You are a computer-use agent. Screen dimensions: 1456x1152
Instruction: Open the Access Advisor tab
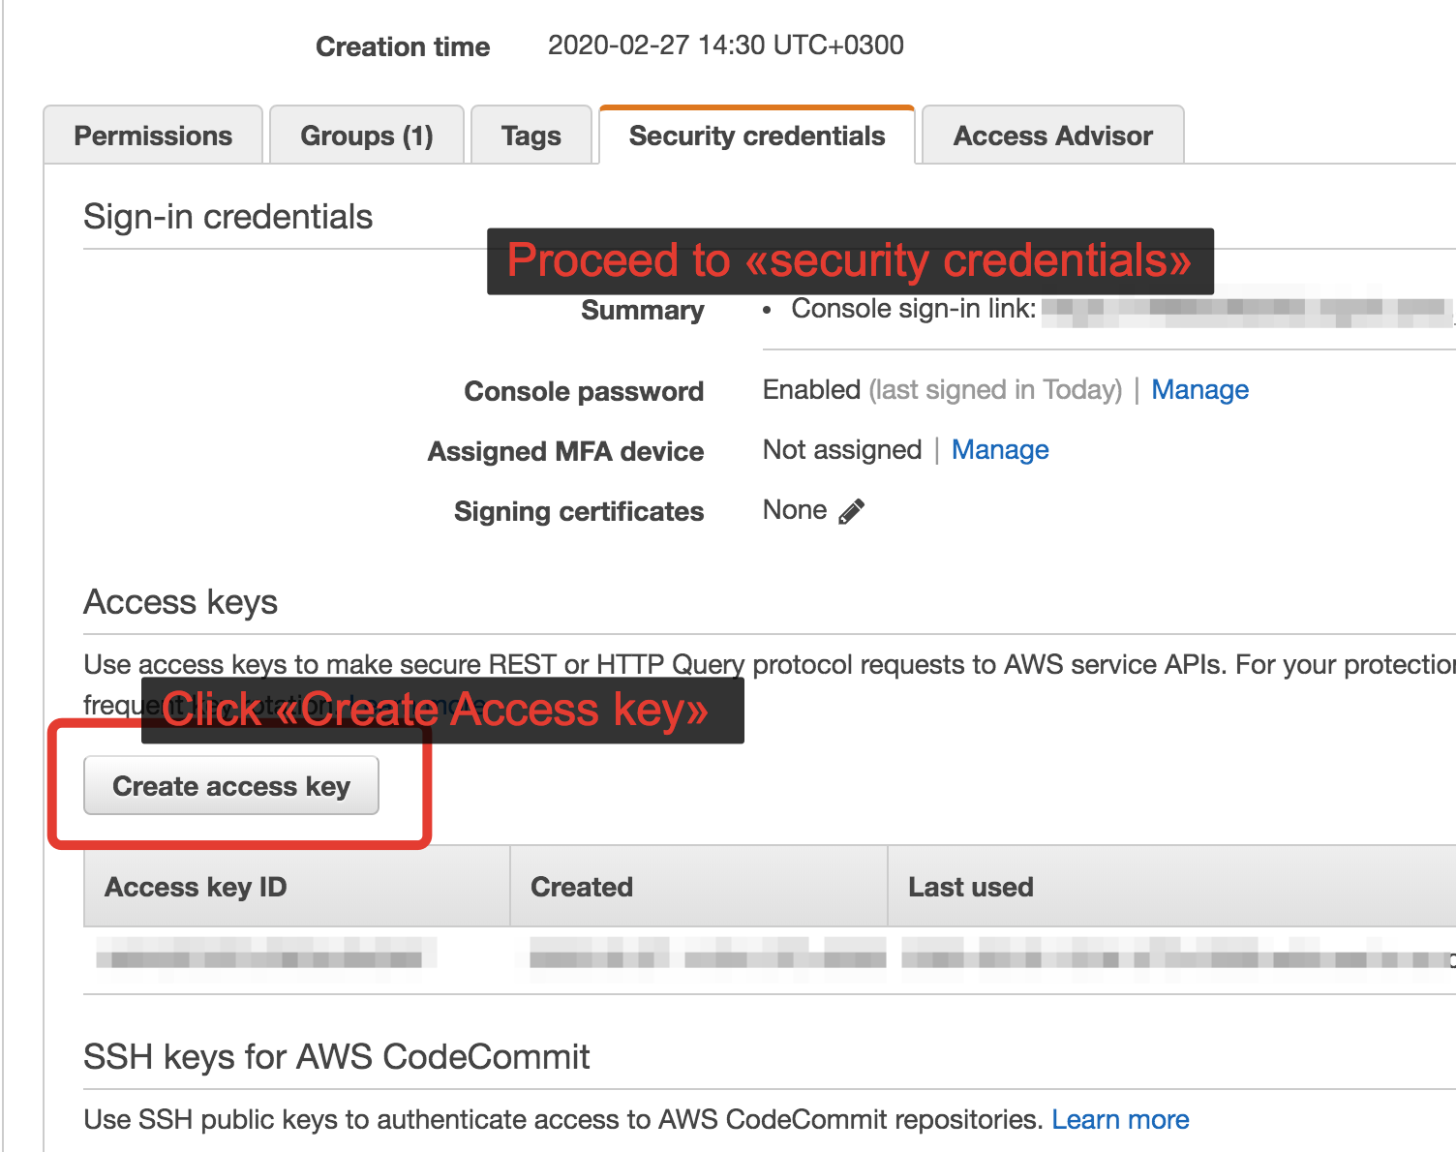[1053, 136]
